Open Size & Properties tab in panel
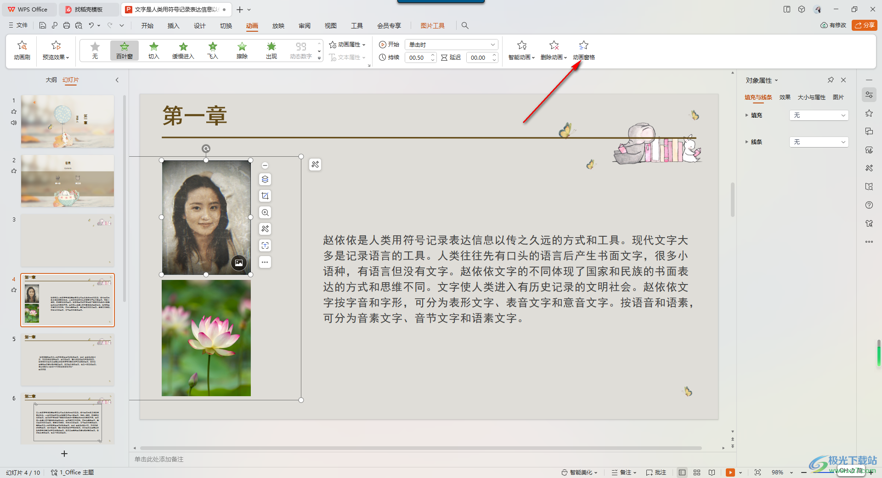The height and width of the screenshot is (478, 882). pyautogui.click(x=812, y=97)
